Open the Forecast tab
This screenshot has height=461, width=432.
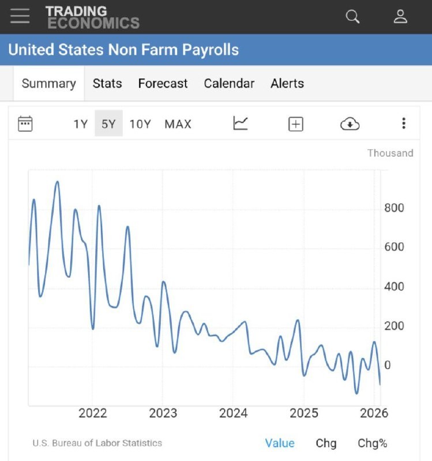point(163,84)
